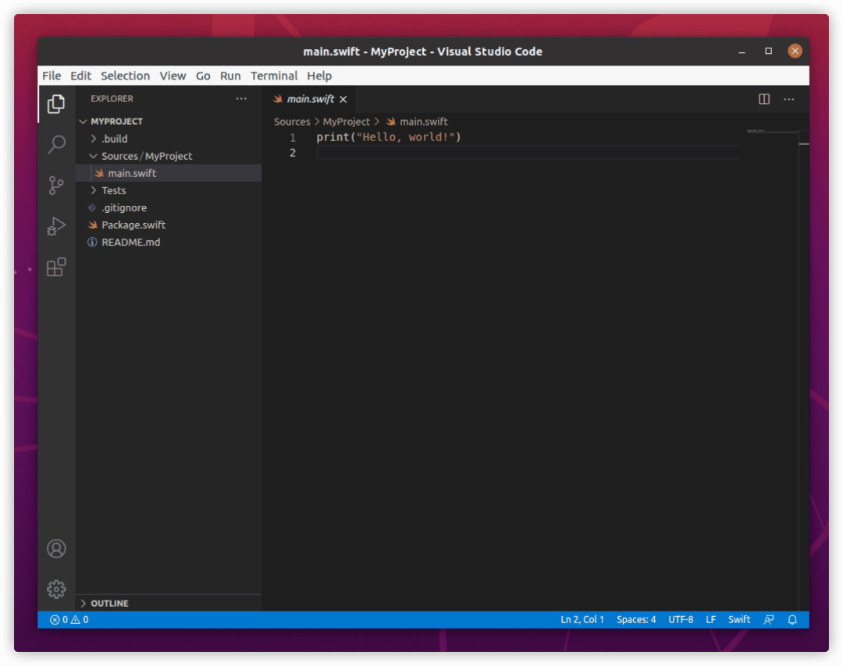
Task: Click the feedback icon in status bar
Action: coord(769,620)
